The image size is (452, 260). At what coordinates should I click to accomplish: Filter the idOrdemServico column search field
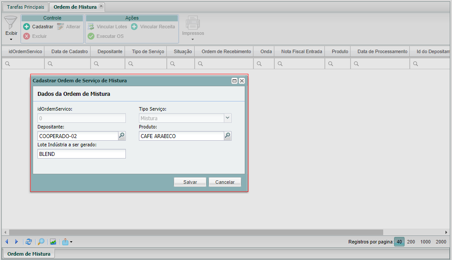[x=24, y=64]
